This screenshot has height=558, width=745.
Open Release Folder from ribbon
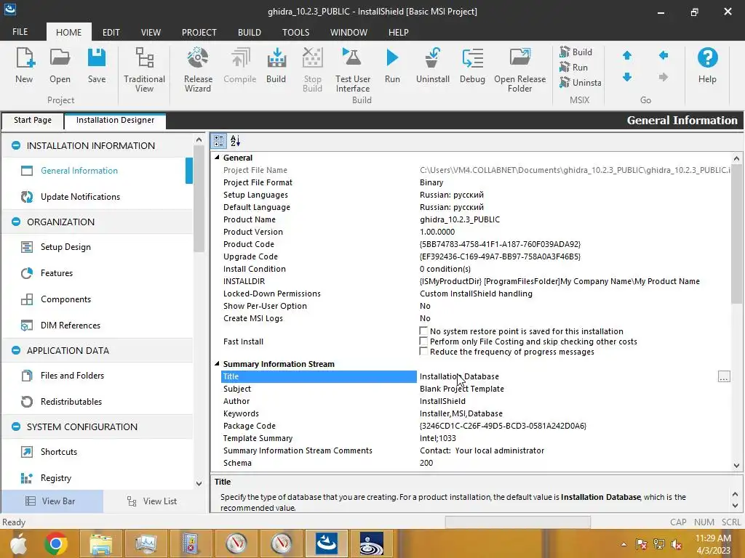point(519,69)
